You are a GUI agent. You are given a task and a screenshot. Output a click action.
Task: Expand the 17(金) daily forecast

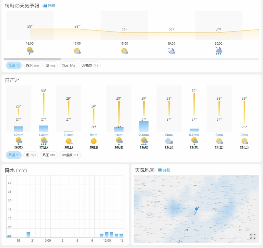coord(44,147)
